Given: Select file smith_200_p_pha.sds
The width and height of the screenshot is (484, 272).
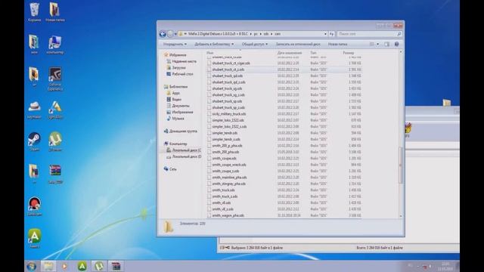Looking at the screenshot, I should coord(227,146).
